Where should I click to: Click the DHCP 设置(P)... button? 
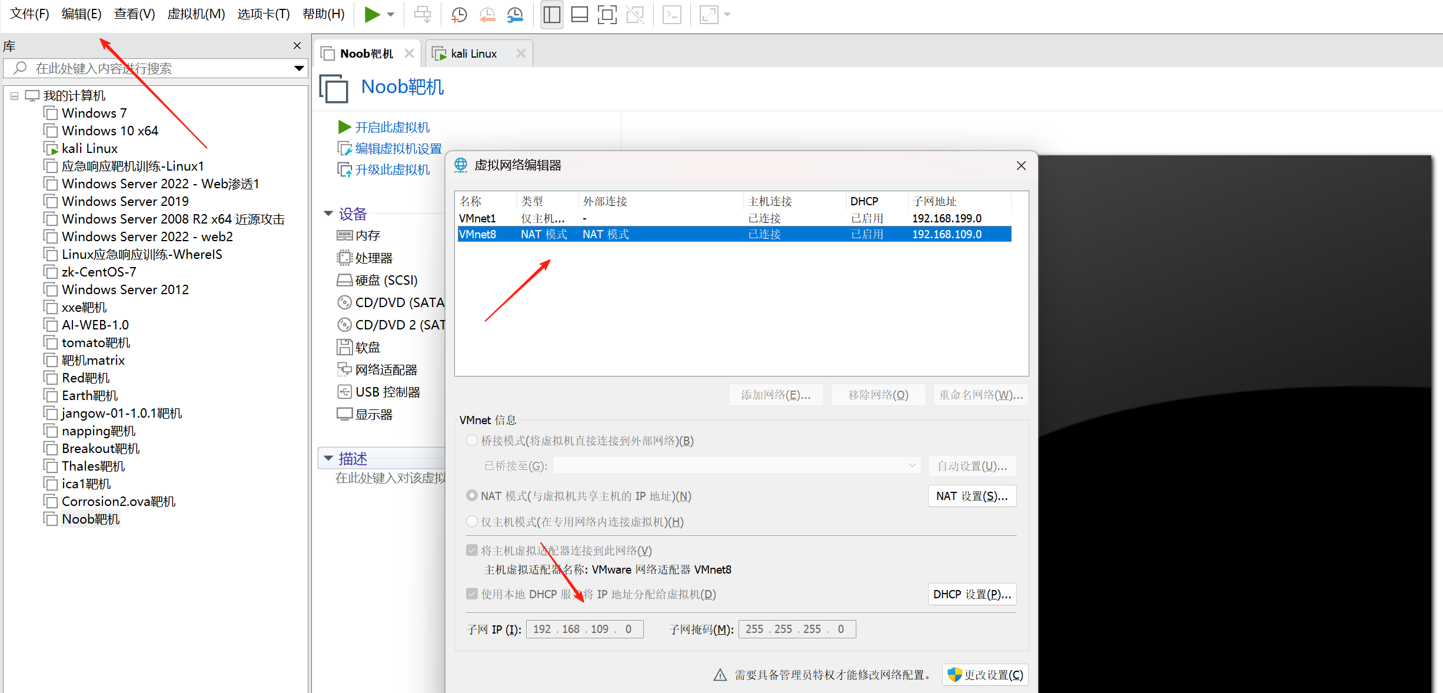[972, 594]
